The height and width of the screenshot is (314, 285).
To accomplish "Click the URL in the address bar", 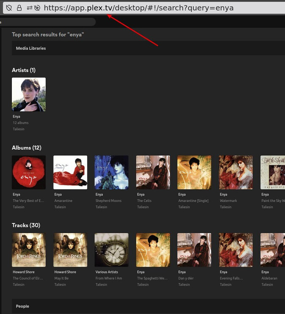I will click(139, 8).
